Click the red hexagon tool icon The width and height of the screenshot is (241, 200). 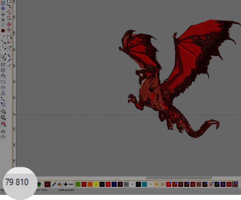pyautogui.click(x=3, y=31)
